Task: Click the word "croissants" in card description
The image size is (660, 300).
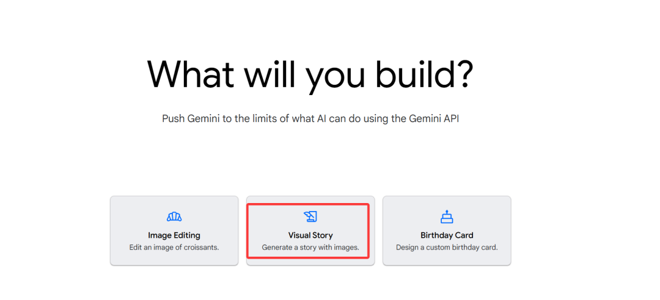Action: coord(201,248)
